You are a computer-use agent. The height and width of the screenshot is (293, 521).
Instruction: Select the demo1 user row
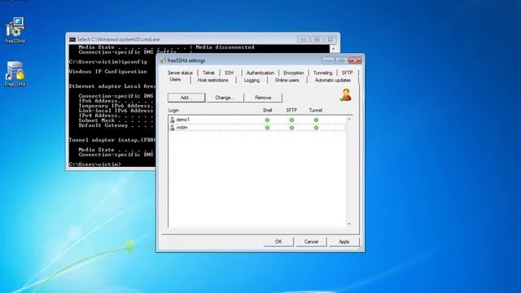coord(257,120)
